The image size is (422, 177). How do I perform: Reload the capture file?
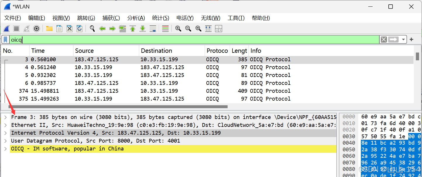tap(79, 29)
